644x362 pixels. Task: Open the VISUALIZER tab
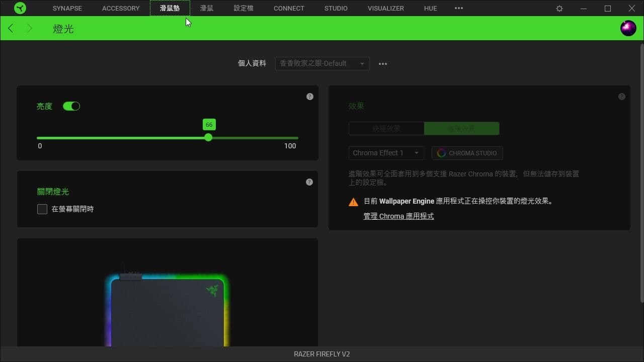click(386, 9)
